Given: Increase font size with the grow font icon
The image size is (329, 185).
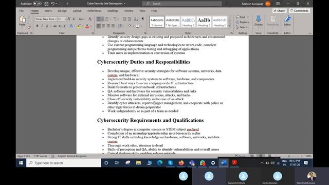Looking at the screenshot, I should click(x=69, y=19).
